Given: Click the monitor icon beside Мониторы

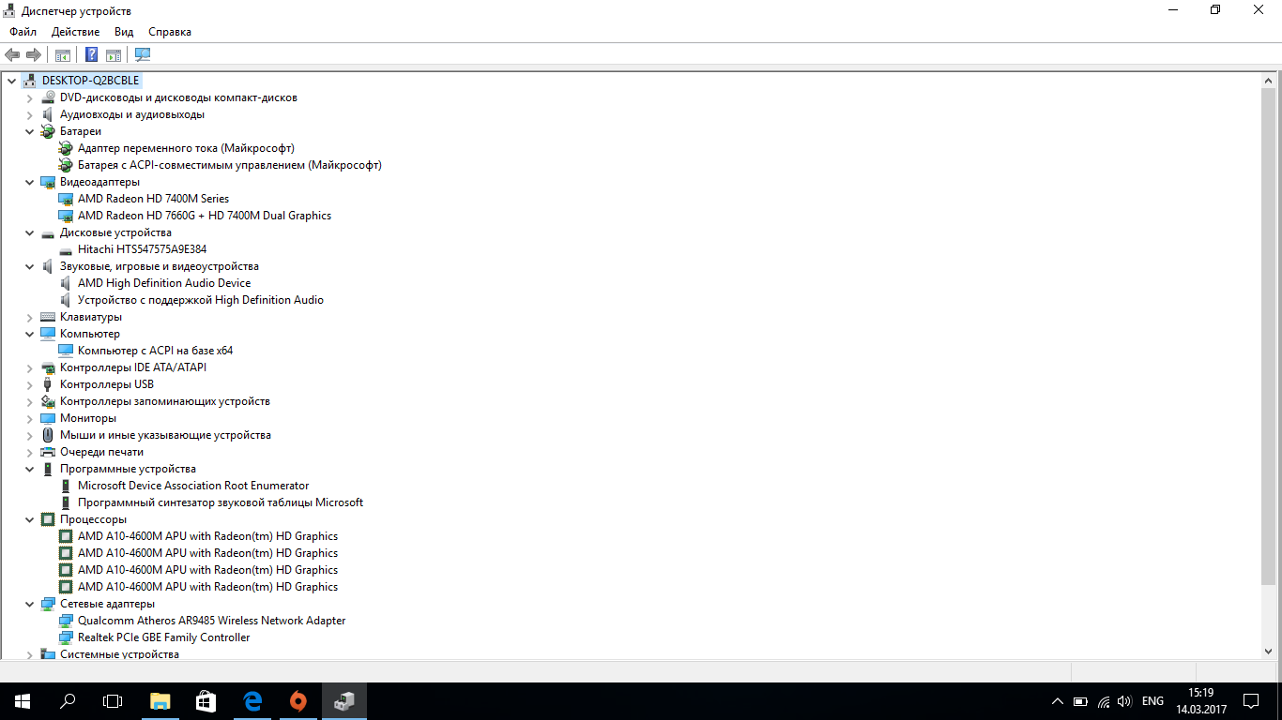Looking at the screenshot, I should click(x=48, y=418).
